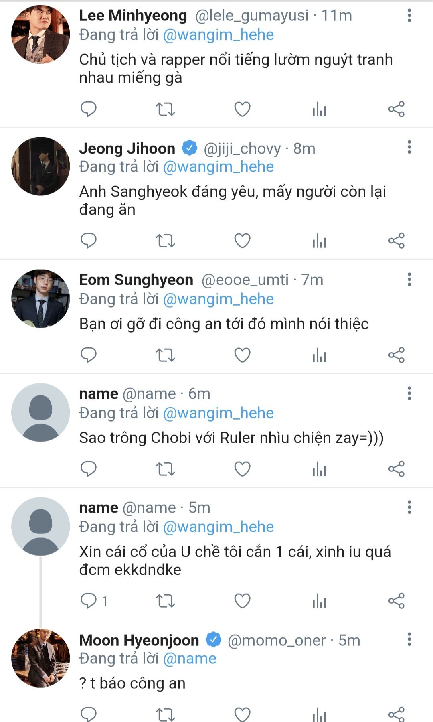Open more options on Lee Minhyeong's tweet
Screen dimensions: 433x722
409,16
